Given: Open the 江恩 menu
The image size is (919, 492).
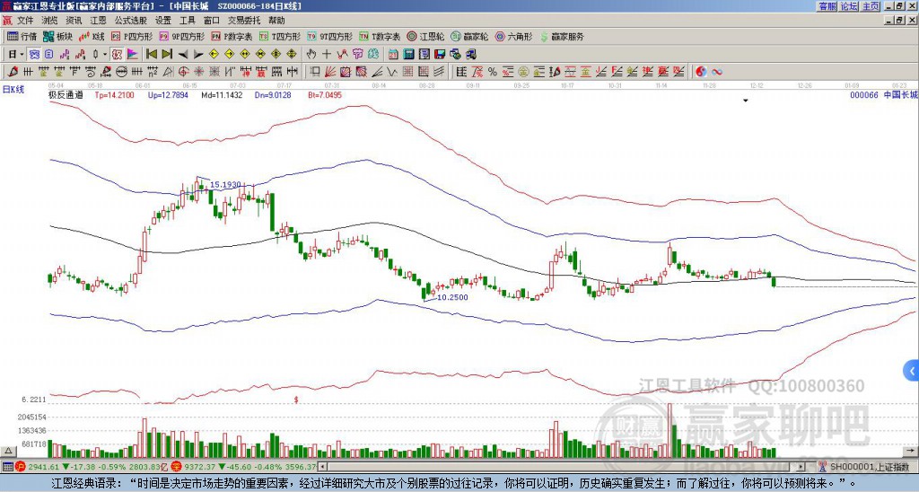Looking at the screenshot, I should 98,21.
